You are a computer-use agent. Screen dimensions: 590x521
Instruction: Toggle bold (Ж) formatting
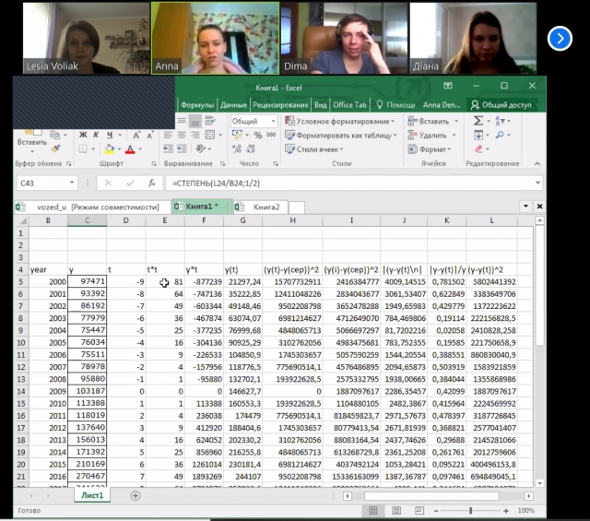[83, 135]
